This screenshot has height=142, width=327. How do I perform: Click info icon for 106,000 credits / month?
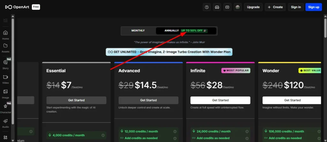point(319,132)
